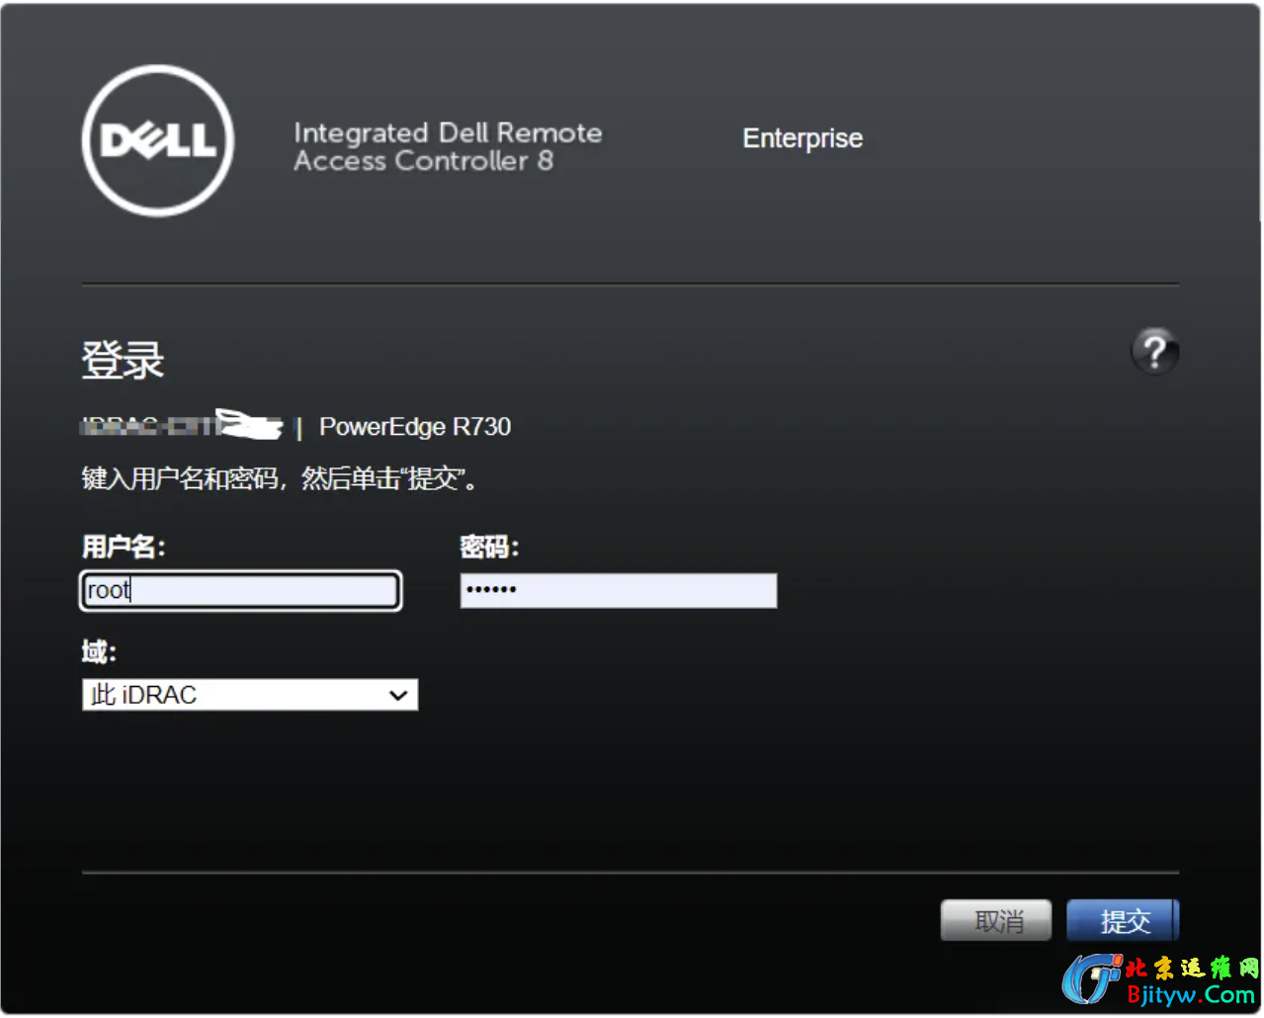Click the 登录 login heading
Viewport: 1264px width, 1018px height.
123,360
